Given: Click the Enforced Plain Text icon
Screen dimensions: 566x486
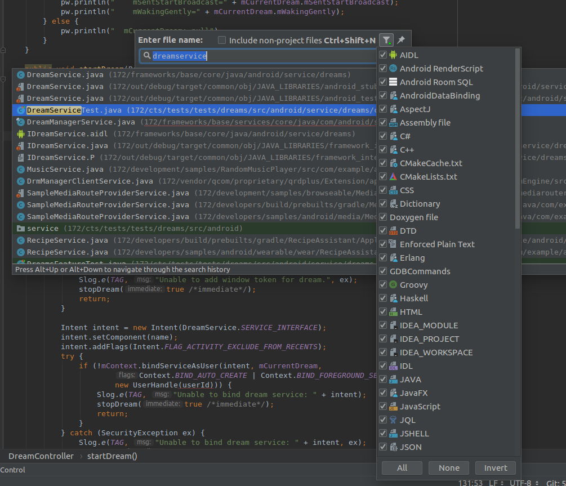Looking at the screenshot, I should click(393, 244).
